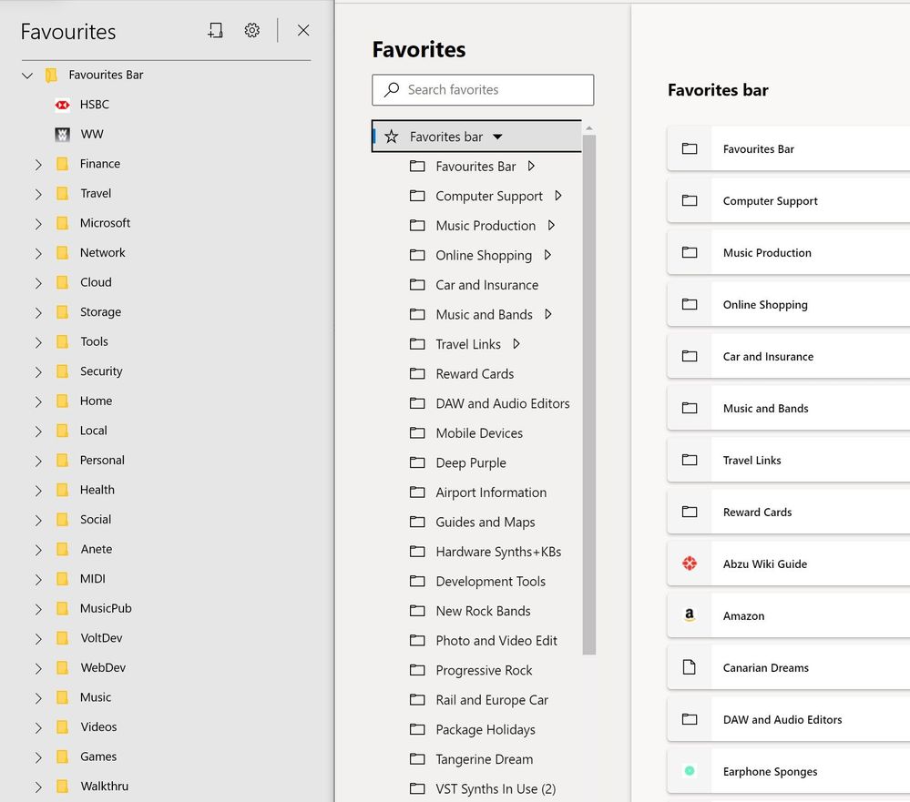Open Development Tools folder
The height and width of the screenshot is (802, 910).
(490, 581)
